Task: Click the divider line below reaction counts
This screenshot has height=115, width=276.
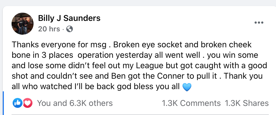Action: [x=140, y=114]
